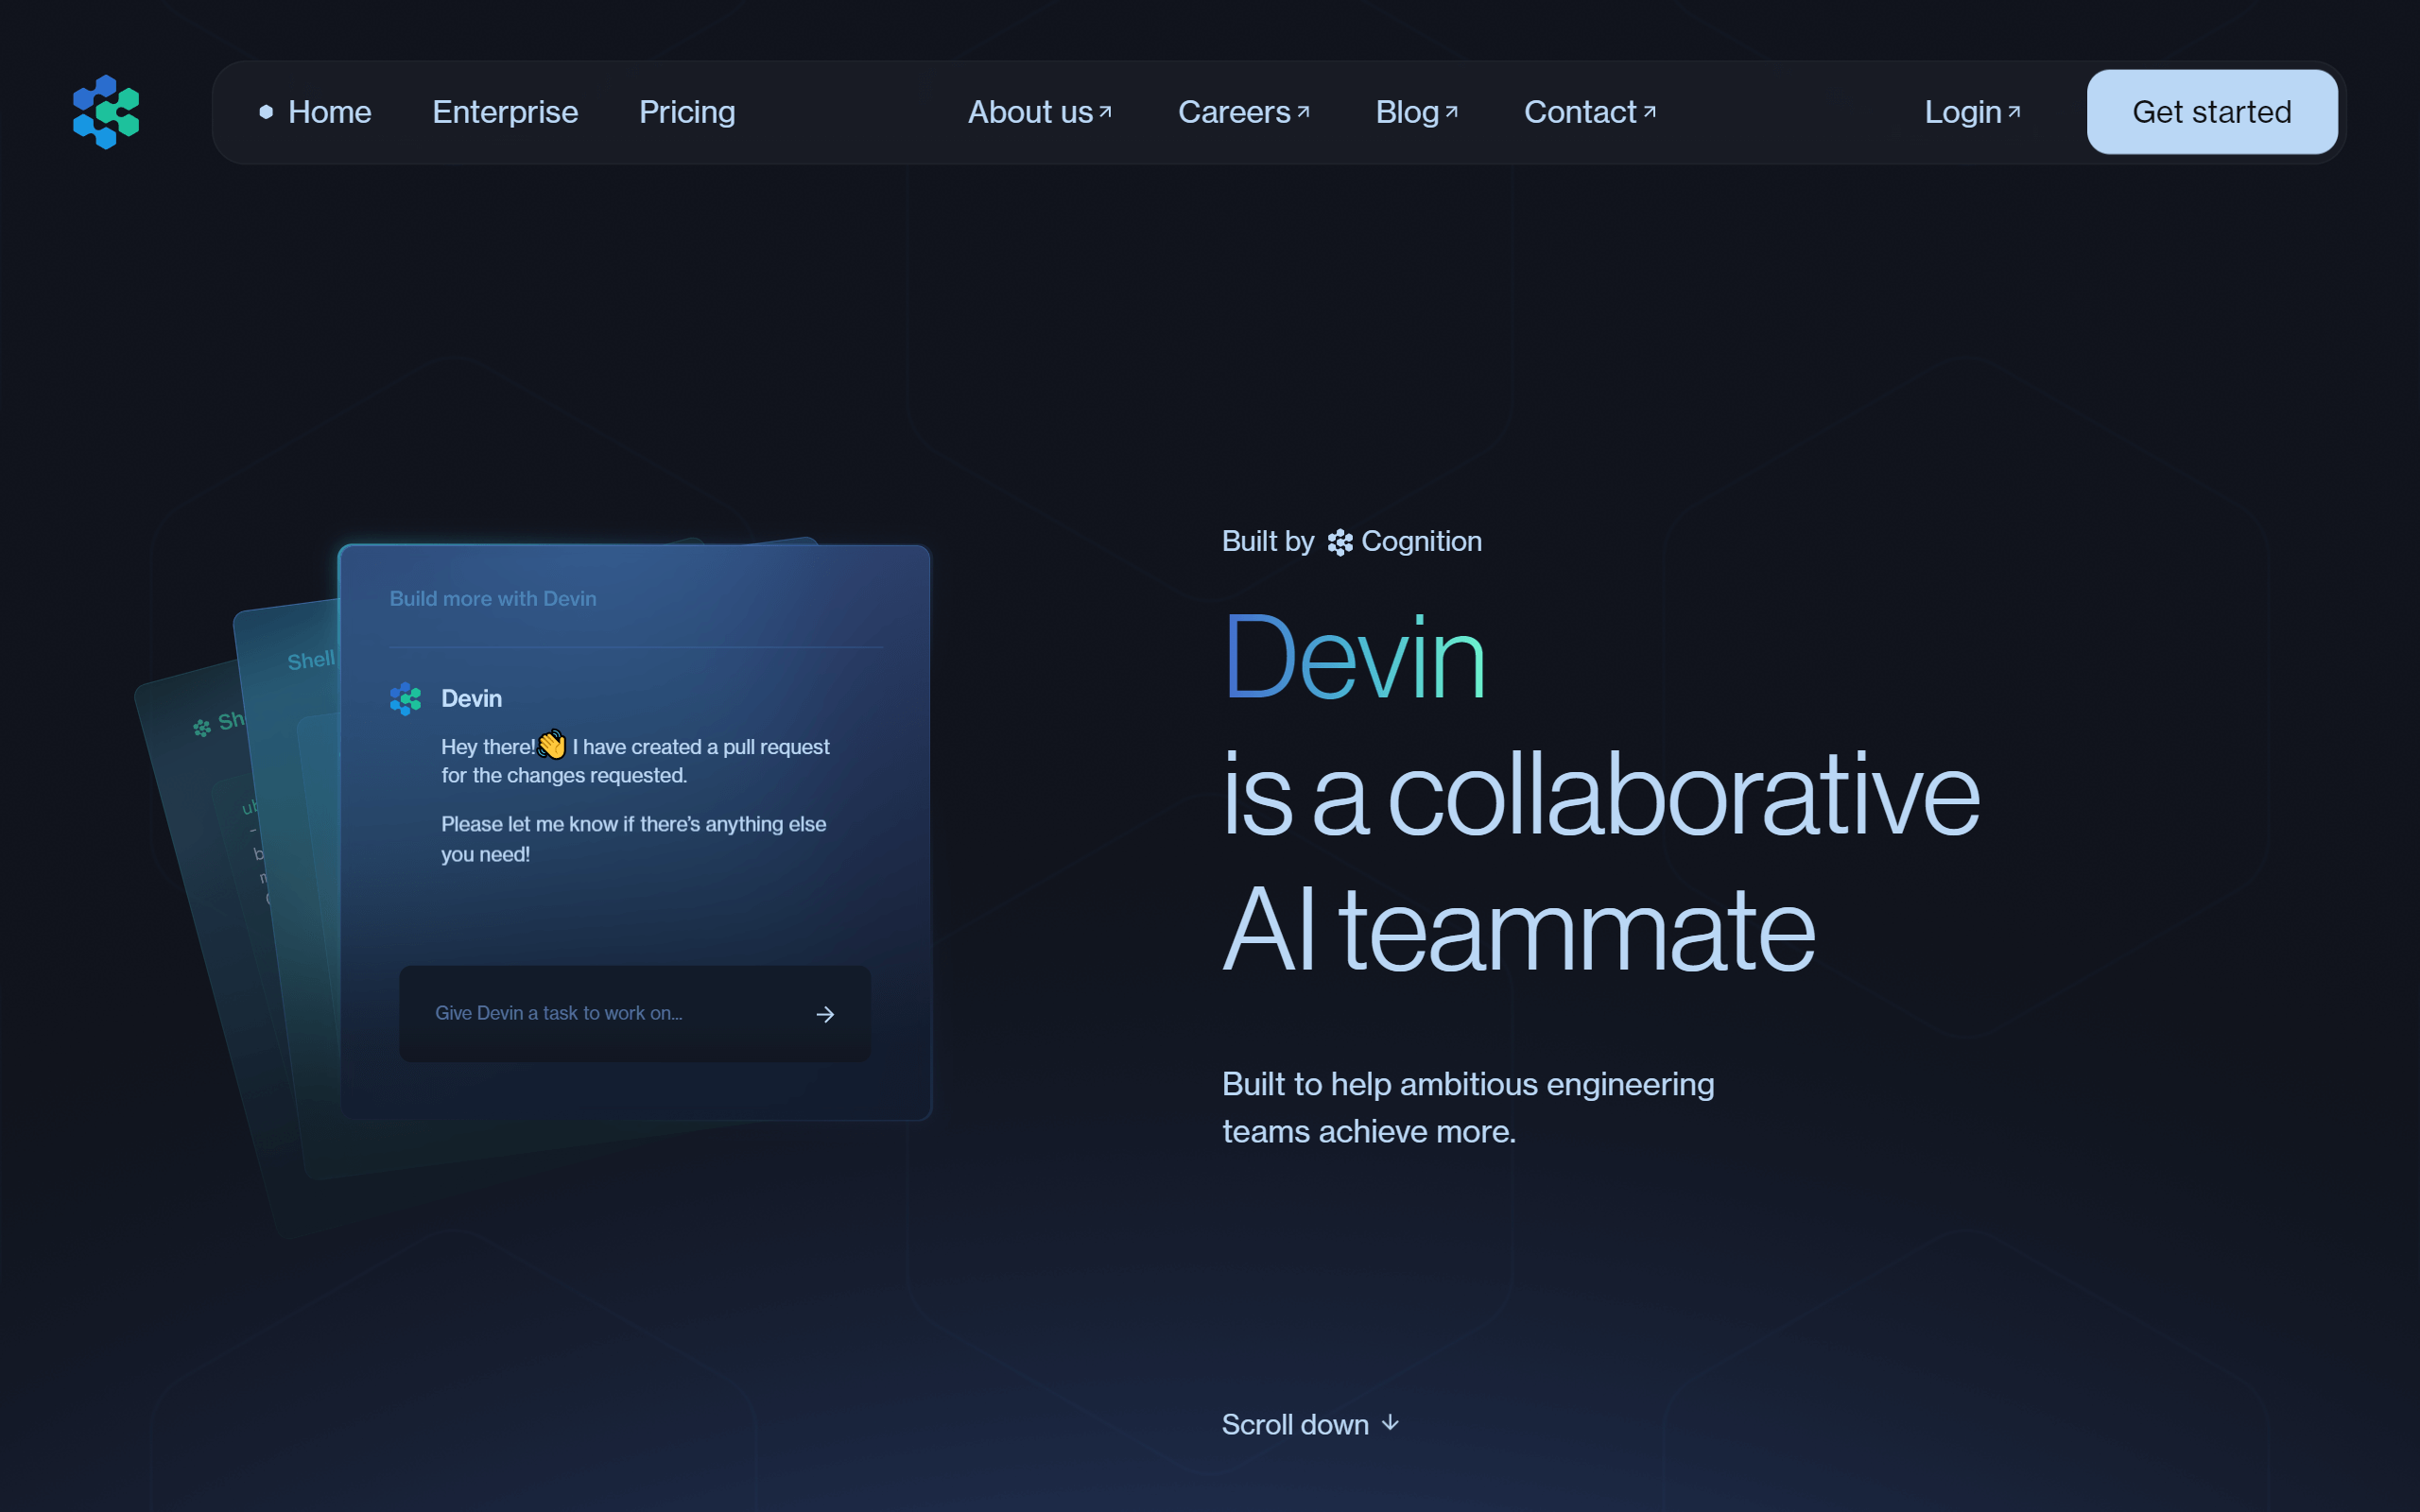Expand the Blog external link menu
This screenshot has height=1512, width=2420.
coord(1416,112)
